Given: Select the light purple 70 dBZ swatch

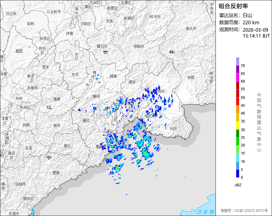Looking at the screenshot, I should (x=237, y=61).
